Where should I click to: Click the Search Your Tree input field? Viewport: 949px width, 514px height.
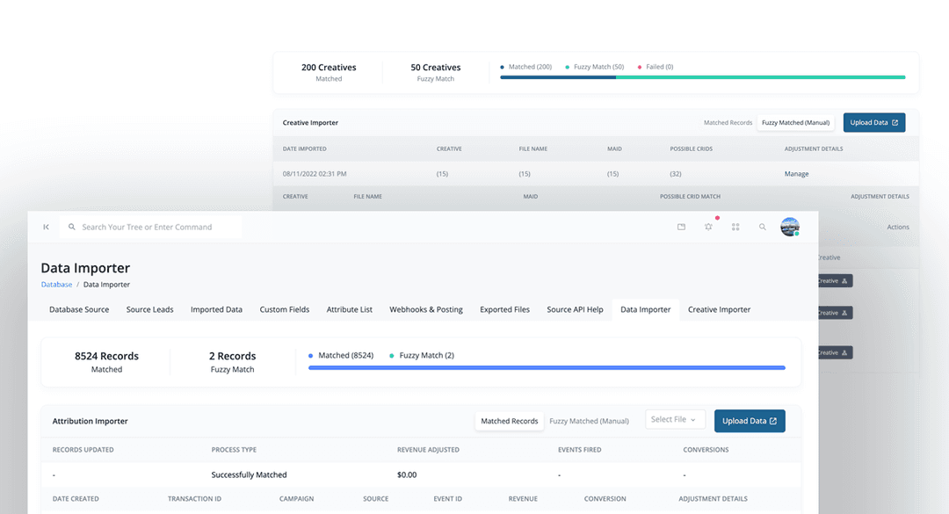149,227
